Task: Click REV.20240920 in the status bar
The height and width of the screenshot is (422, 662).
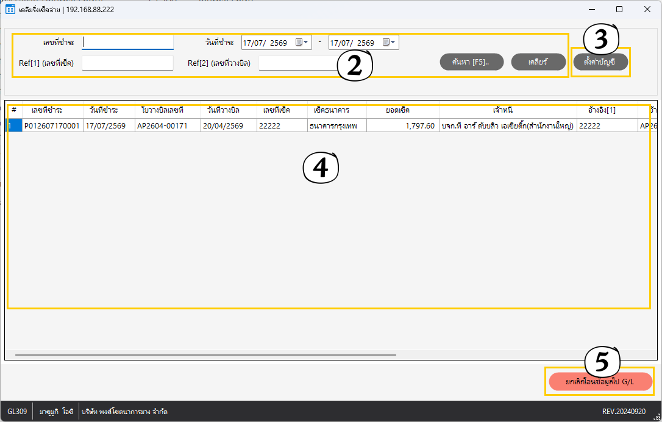Action: tap(624, 412)
